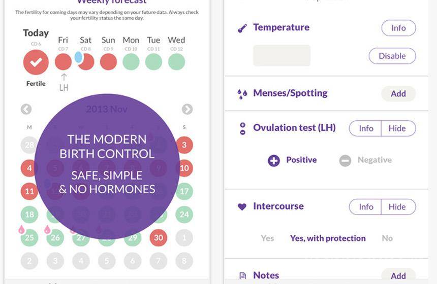Add a Menses/Spotting entry
This screenshot has width=437, height=284.
[398, 93]
